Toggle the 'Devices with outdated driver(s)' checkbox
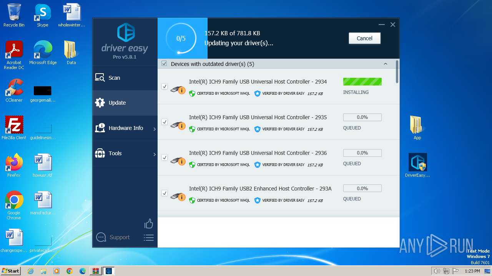Image resolution: width=492 pixels, height=276 pixels. [164, 64]
